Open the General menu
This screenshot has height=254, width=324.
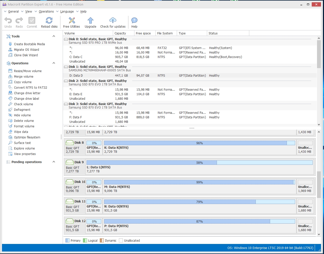pos(13,12)
